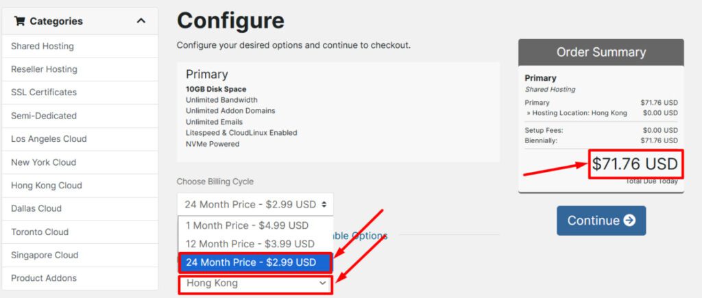702x298 pixels.
Task: Pick the 1 Month Price option
Action: (x=247, y=225)
